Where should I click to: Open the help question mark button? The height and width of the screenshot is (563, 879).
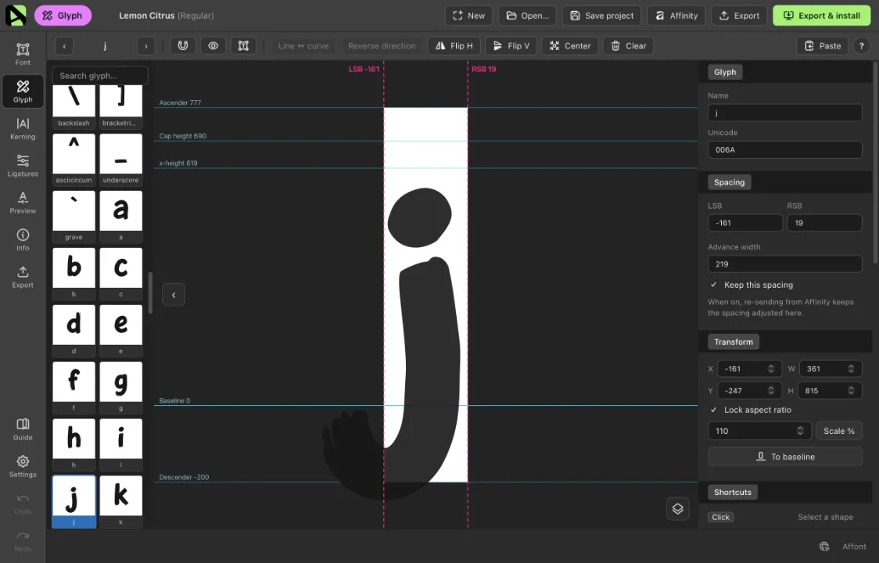(862, 46)
